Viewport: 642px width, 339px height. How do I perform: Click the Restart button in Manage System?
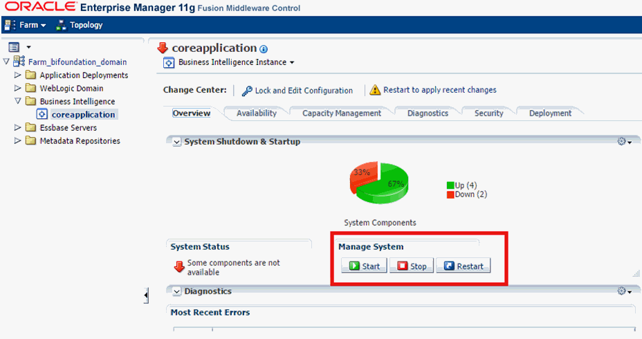464,266
